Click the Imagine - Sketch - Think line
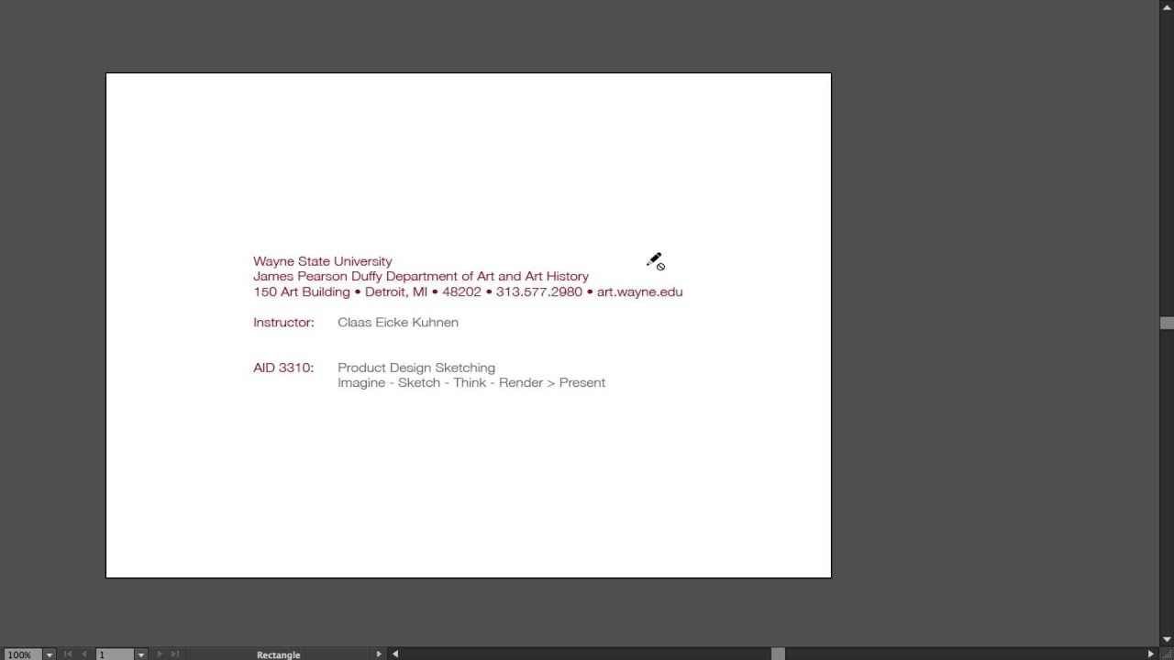Viewport: 1174px width, 660px height. click(x=471, y=382)
